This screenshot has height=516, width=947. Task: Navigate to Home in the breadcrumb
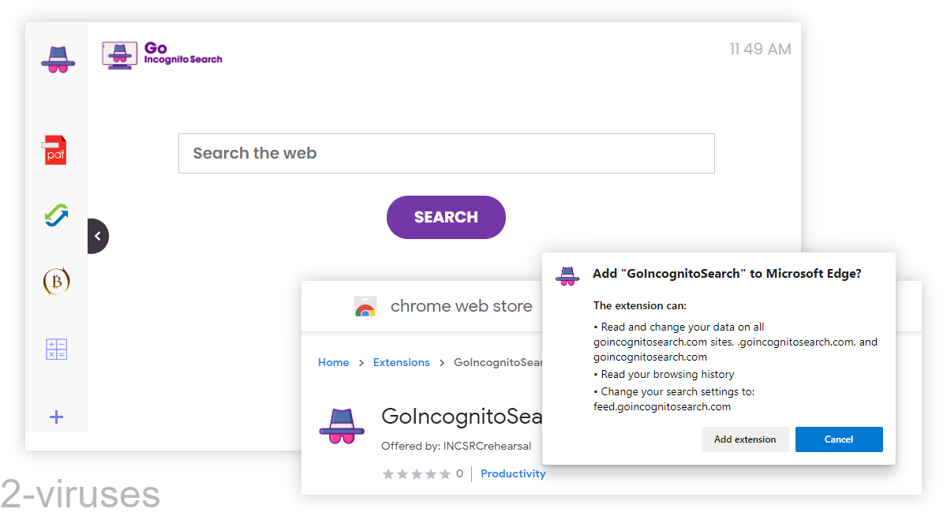[333, 362]
